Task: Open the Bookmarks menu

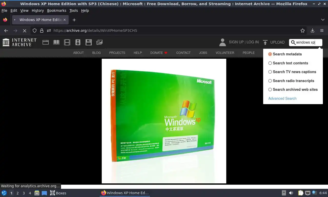Action: [x=57, y=11]
